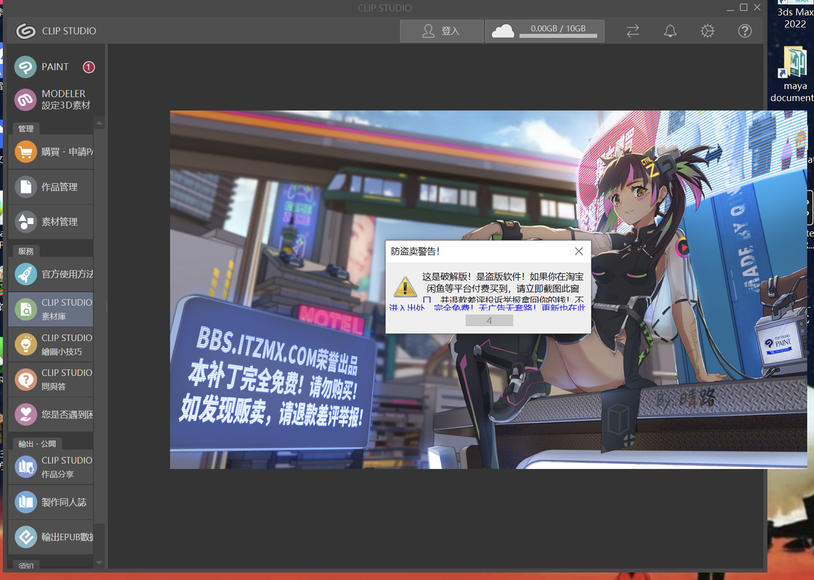
Task: Click the PAINT notification badge
Action: pos(88,67)
